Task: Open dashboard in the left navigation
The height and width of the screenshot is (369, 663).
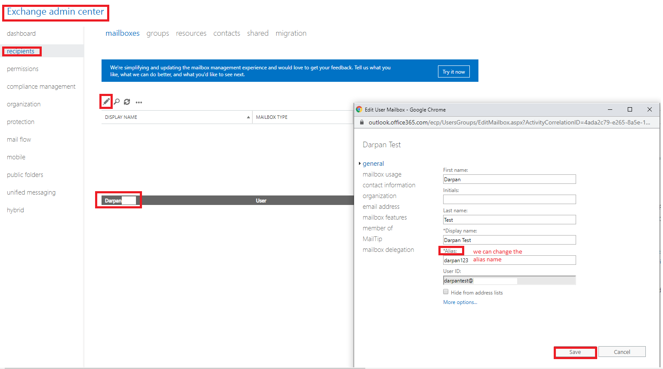Action: [21, 34]
